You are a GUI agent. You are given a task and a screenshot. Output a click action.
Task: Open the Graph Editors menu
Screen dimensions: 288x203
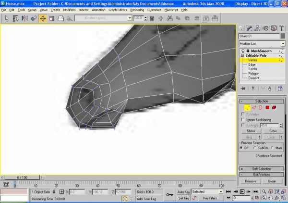click(x=118, y=10)
